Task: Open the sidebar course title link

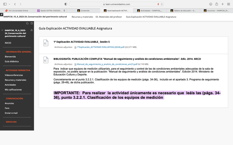Action: point(15,33)
